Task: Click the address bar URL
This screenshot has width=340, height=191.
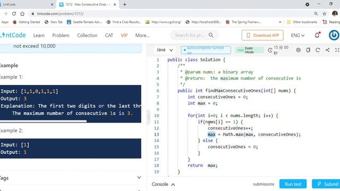Action: (x=60, y=14)
